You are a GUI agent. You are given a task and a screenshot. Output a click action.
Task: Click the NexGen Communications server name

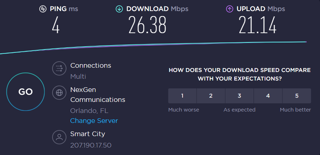pos(98,95)
